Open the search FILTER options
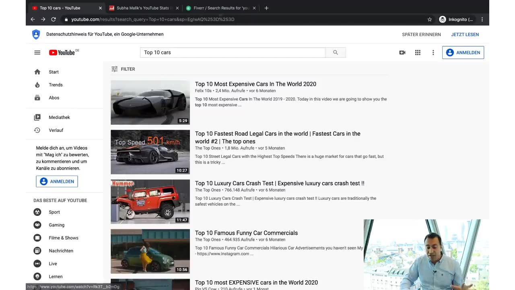Screen dimensions: 515x290 click(x=123, y=69)
